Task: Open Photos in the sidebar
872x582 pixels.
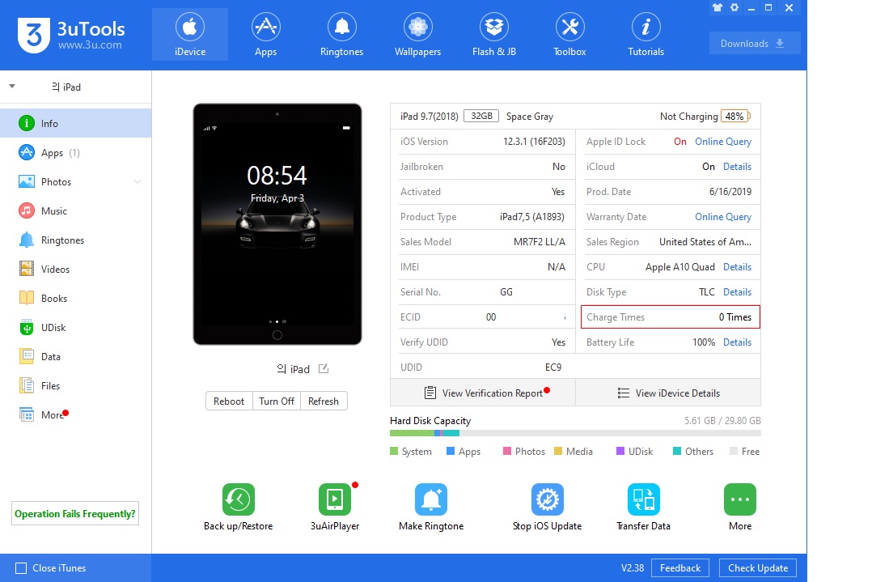Action: click(x=76, y=181)
